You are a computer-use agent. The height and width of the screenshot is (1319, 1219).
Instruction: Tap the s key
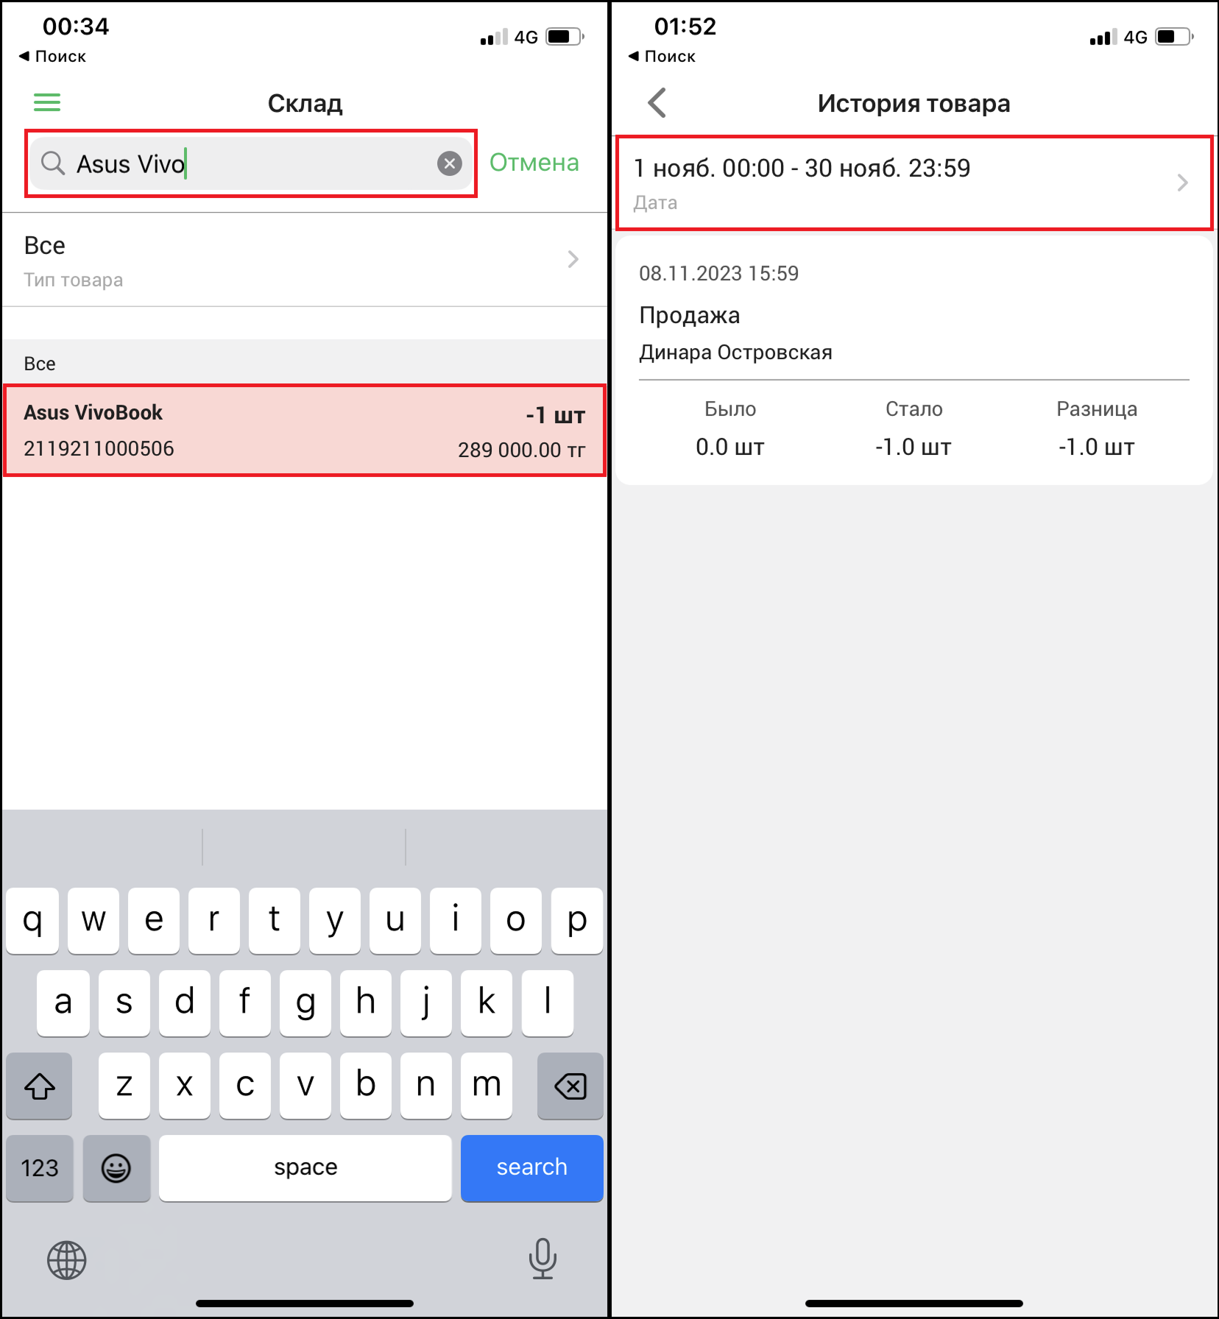pyautogui.click(x=124, y=1002)
